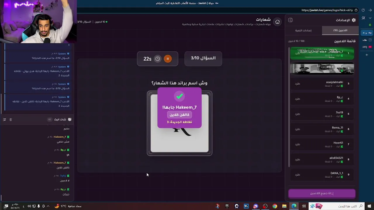Close the active Jawlah browser tab

[363, 33]
